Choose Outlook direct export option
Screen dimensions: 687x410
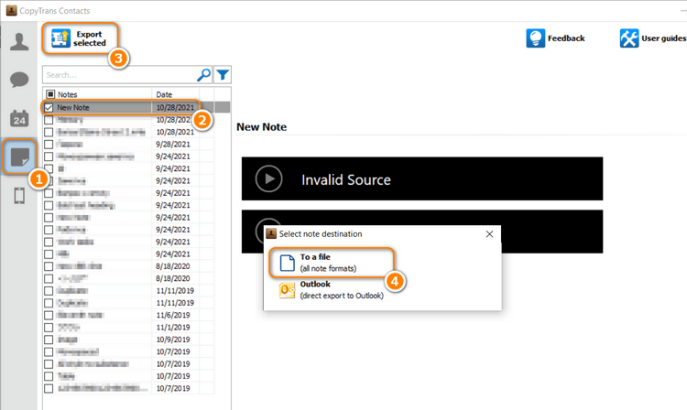coord(332,290)
